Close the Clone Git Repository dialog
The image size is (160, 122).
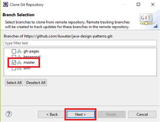(x=153, y=4)
